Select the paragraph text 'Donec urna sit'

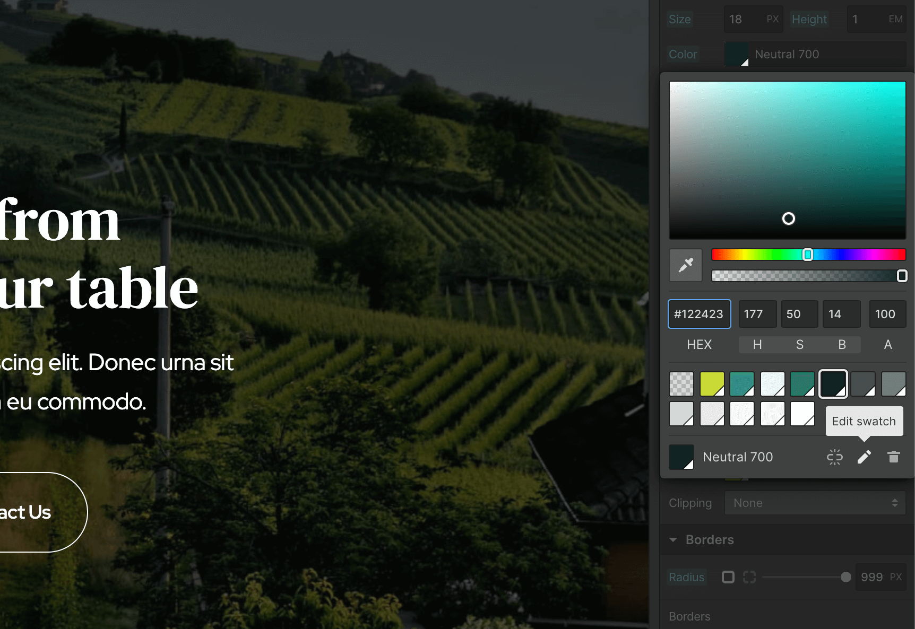[x=161, y=363]
